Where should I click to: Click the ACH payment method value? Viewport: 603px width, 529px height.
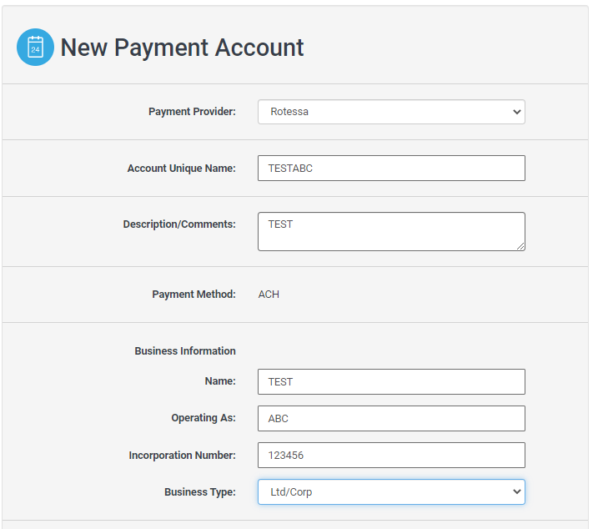[269, 295]
